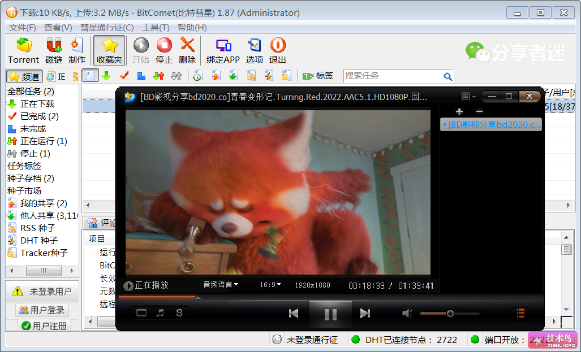
Task: Switch to the IE tab
Action: coord(57,76)
